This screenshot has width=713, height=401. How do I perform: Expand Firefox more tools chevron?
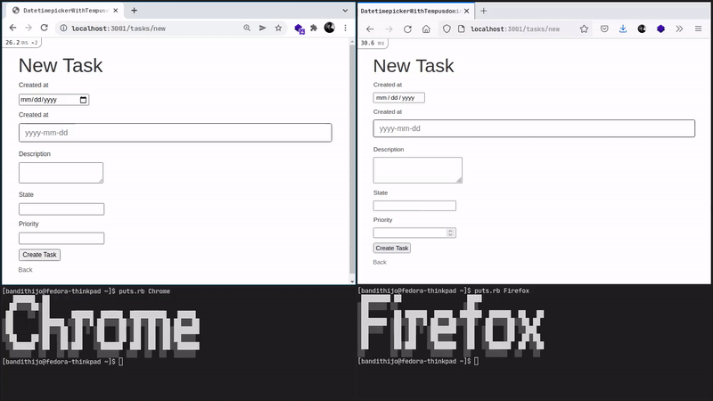tap(679, 29)
